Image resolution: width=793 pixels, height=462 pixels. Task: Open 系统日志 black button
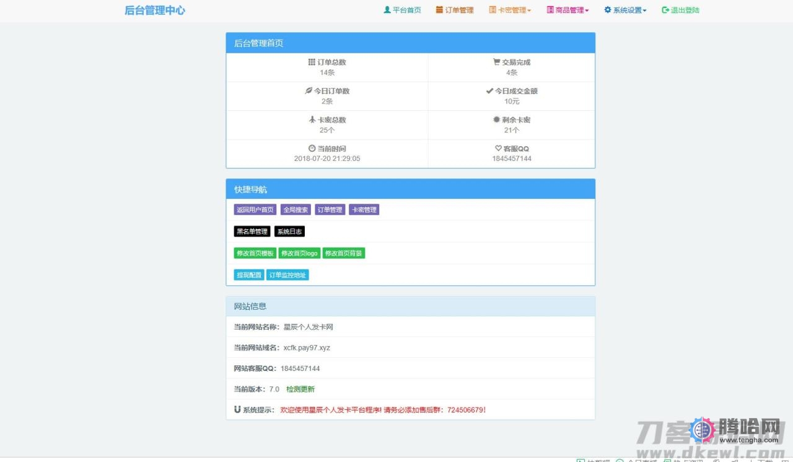[x=289, y=232]
